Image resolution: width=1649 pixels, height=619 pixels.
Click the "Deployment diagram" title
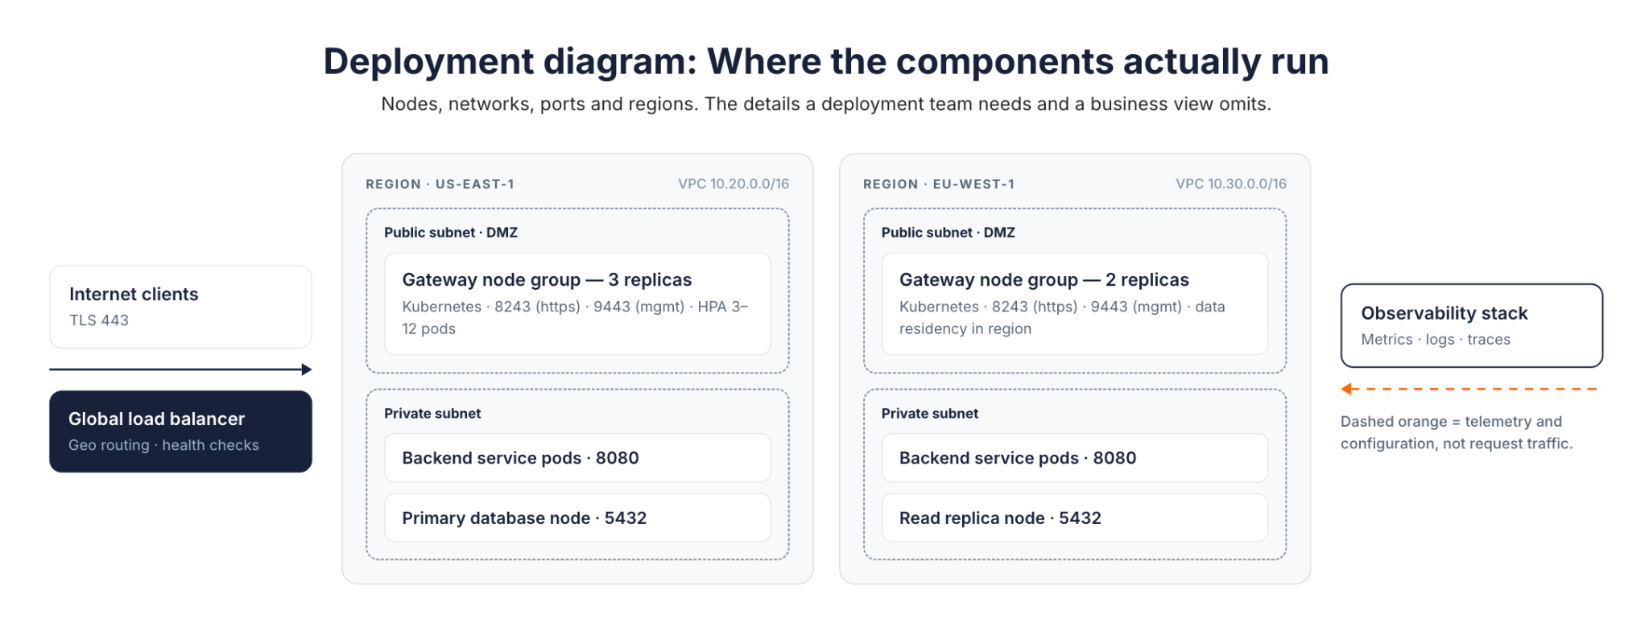tap(826, 61)
